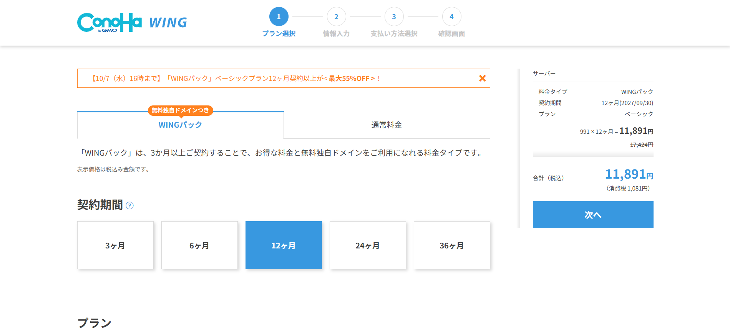The height and width of the screenshot is (332, 730).
Task: Click the 次へ button
Action: click(593, 215)
